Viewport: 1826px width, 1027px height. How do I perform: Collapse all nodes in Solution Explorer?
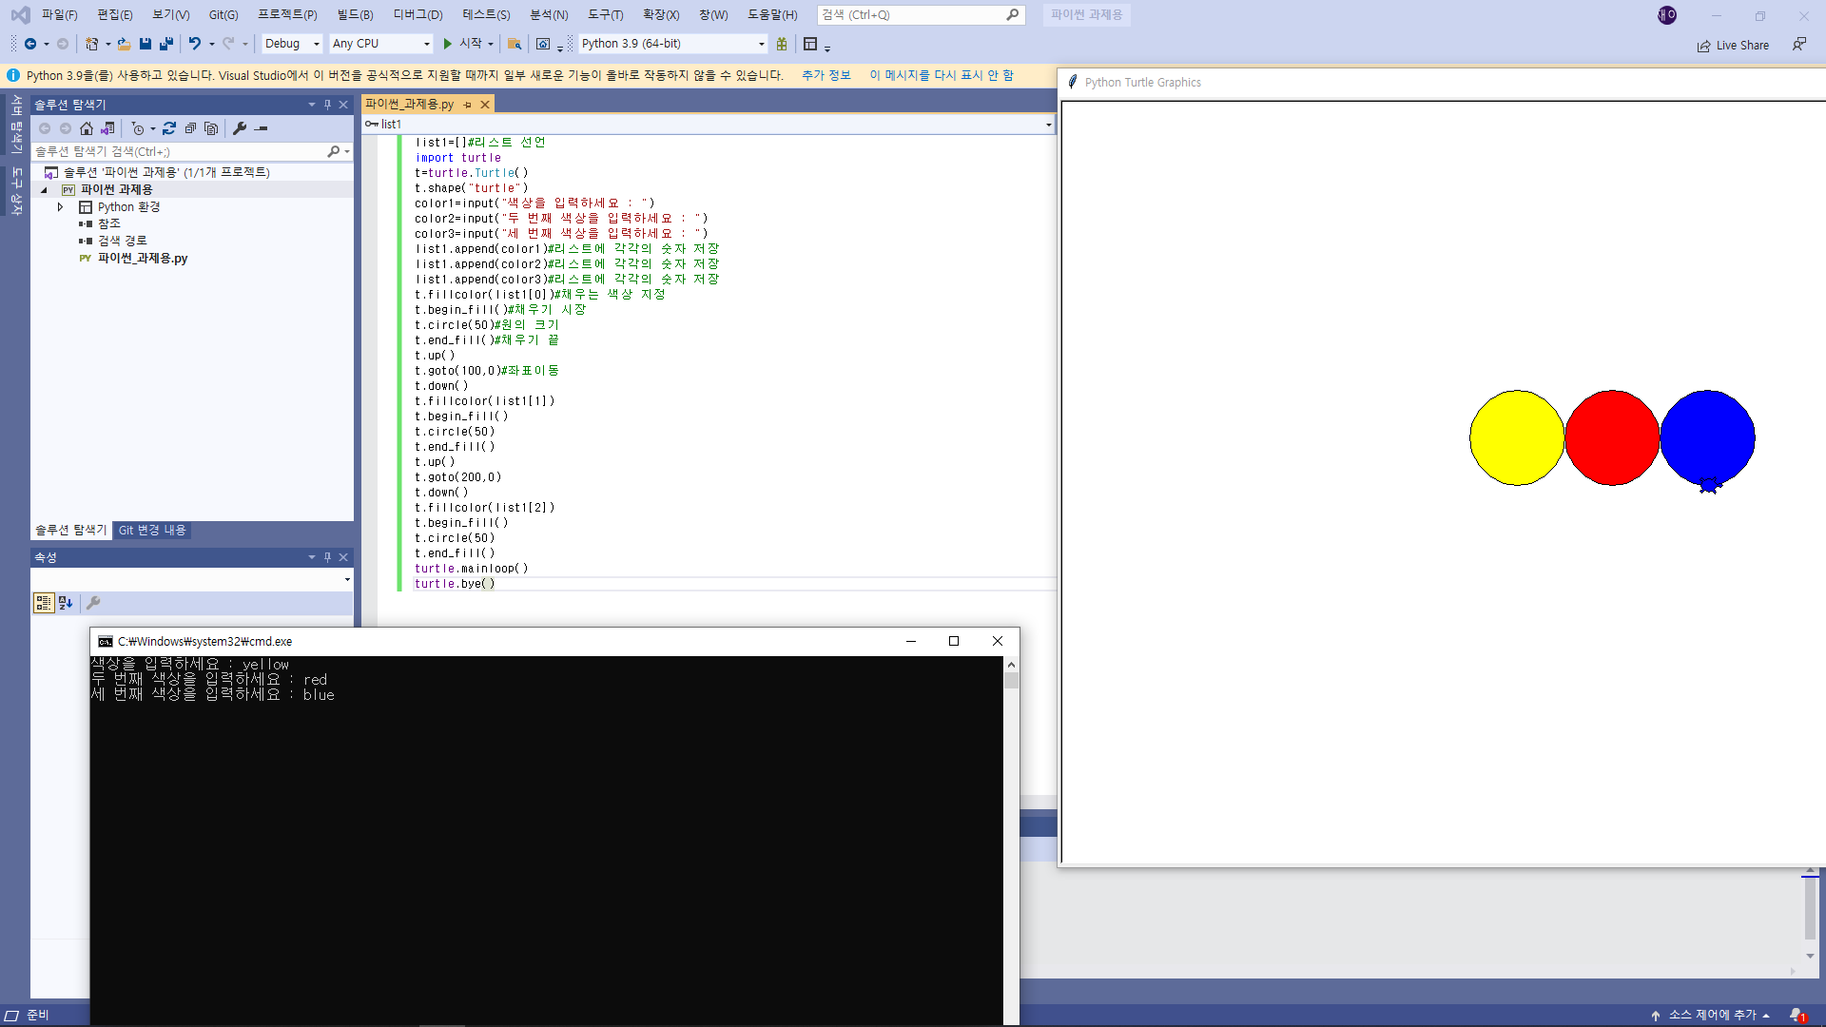(x=190, y=128)
